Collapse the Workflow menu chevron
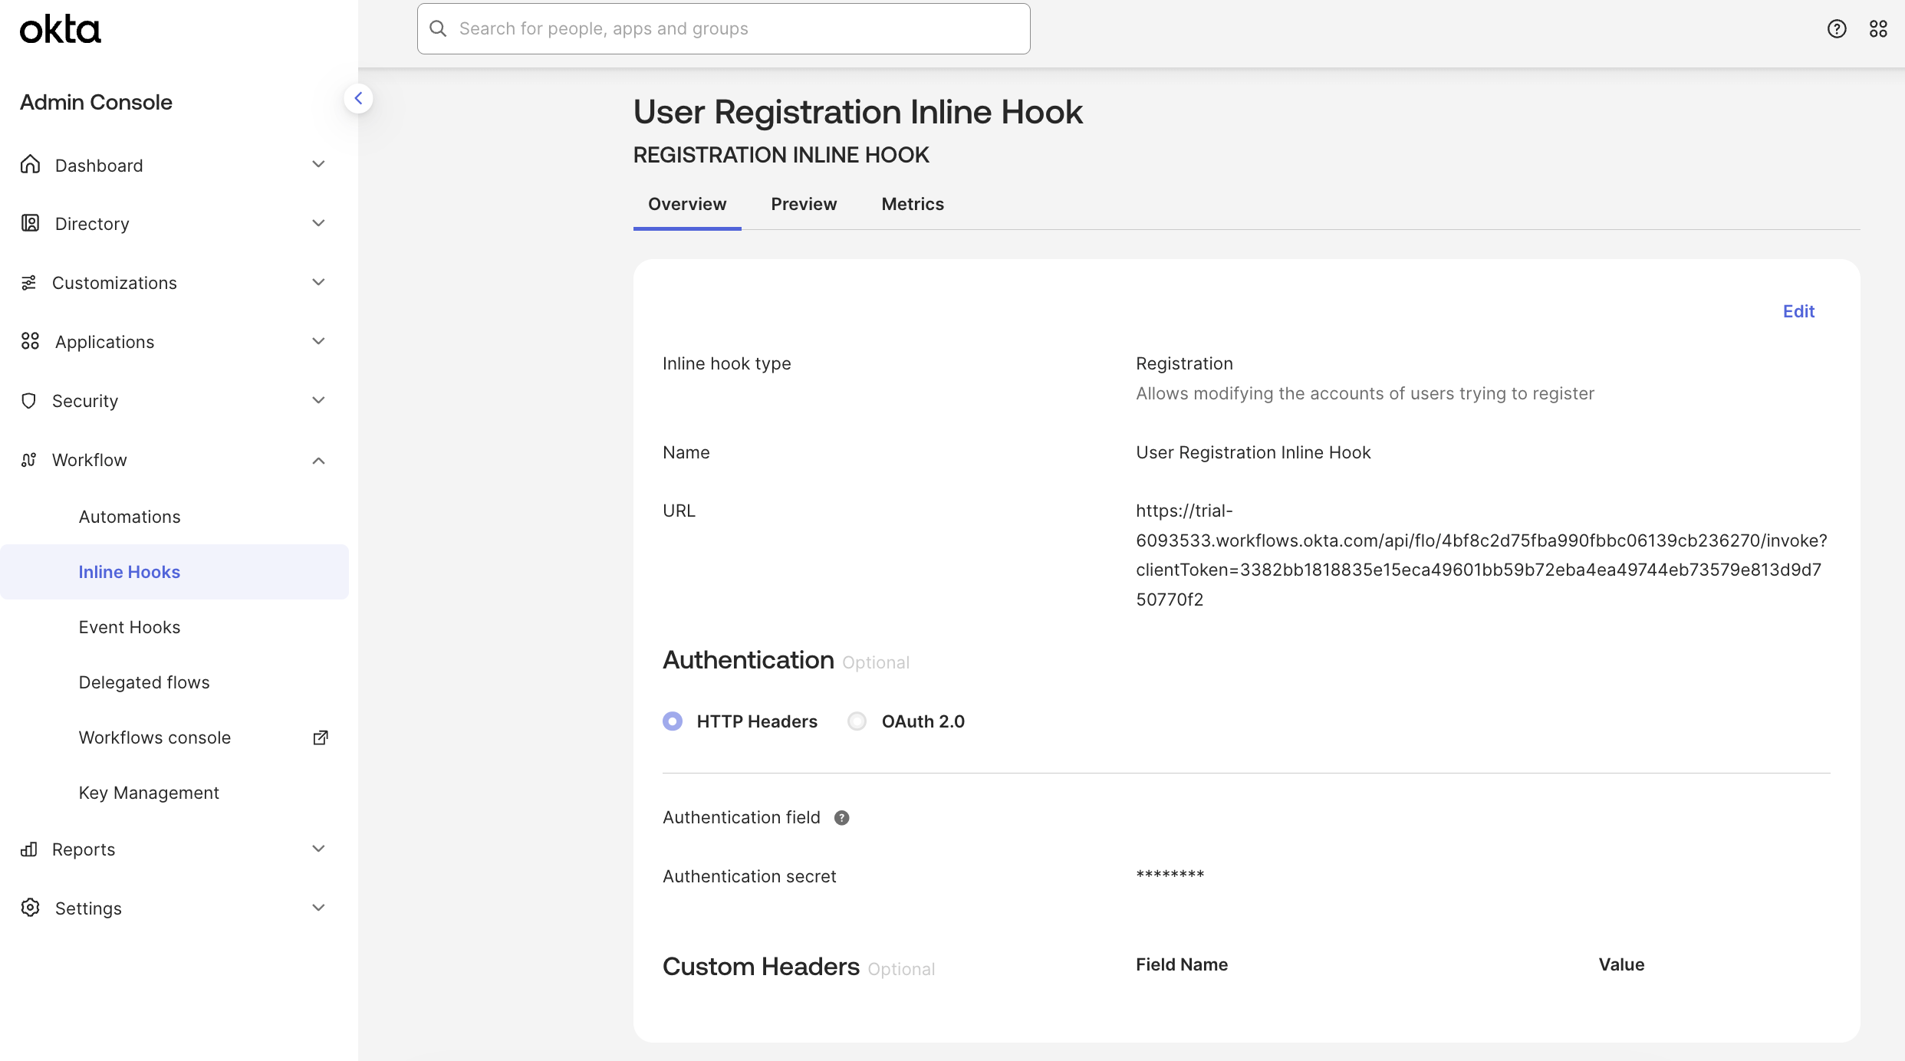Image resolution: width=1905 pixels, height=1061 pixels. [x=319, y=460]
